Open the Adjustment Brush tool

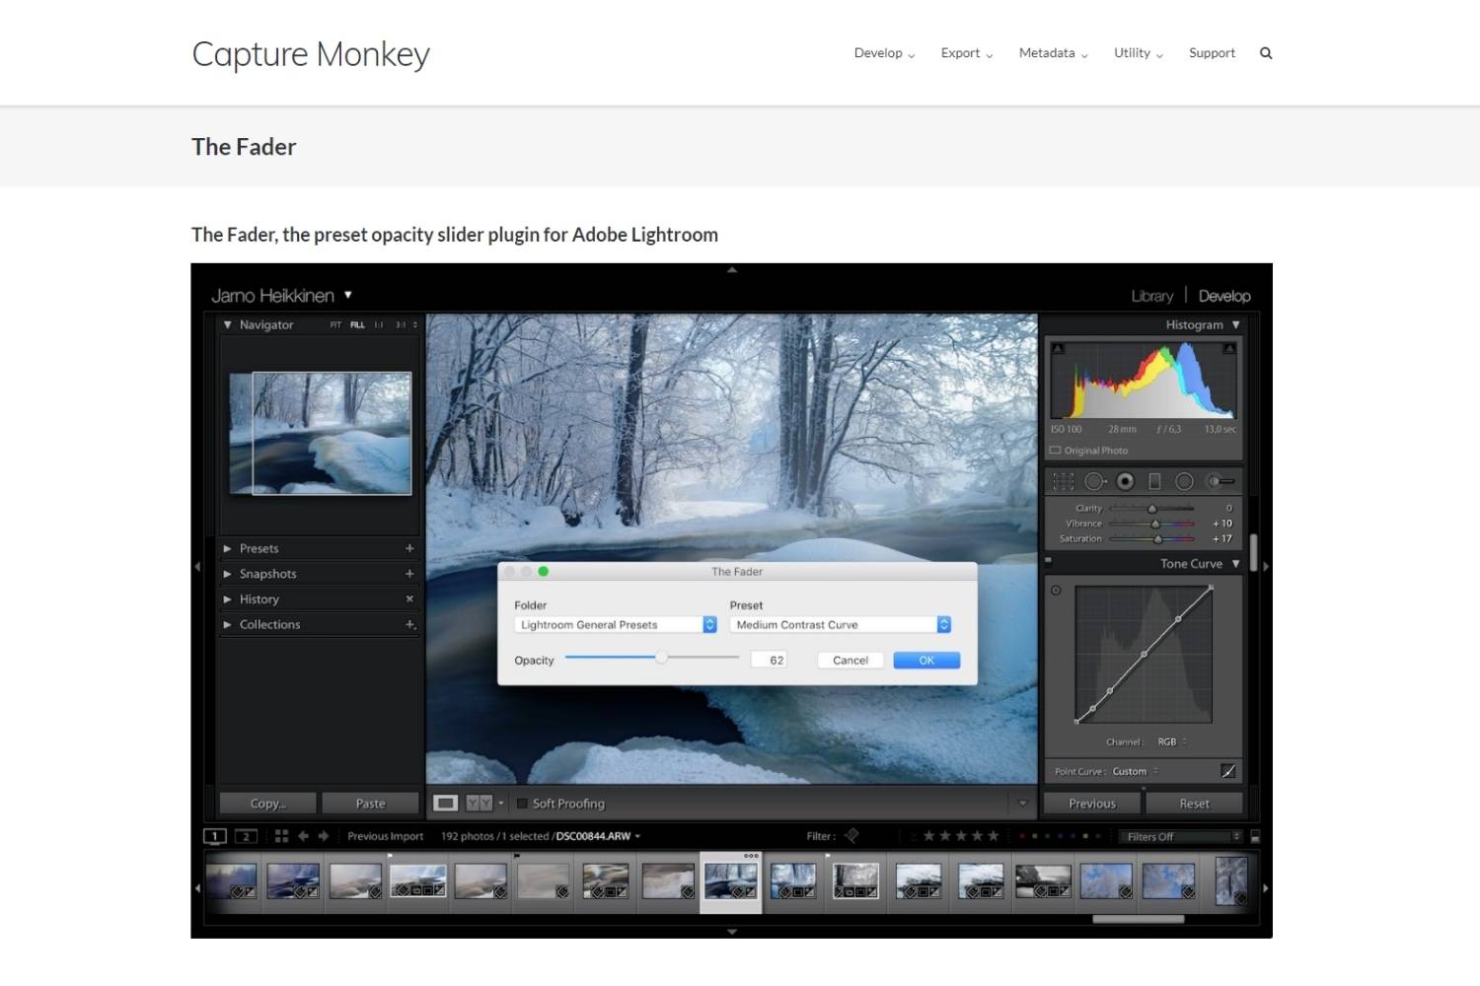pyautogui.click(x=1216, y=481)
